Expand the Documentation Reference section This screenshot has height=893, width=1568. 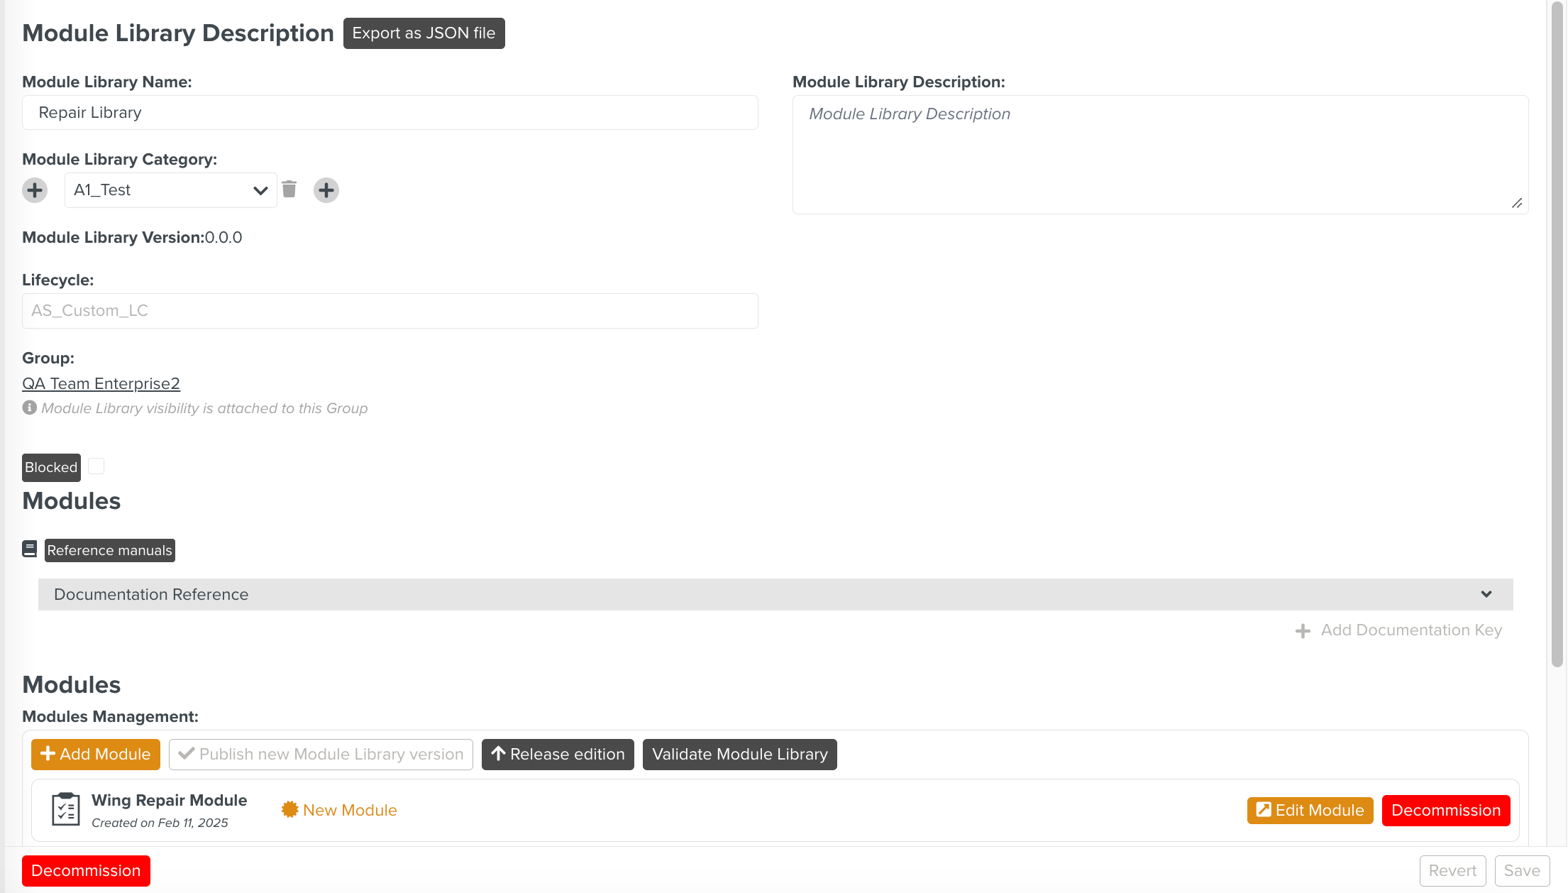coord(775,594)
